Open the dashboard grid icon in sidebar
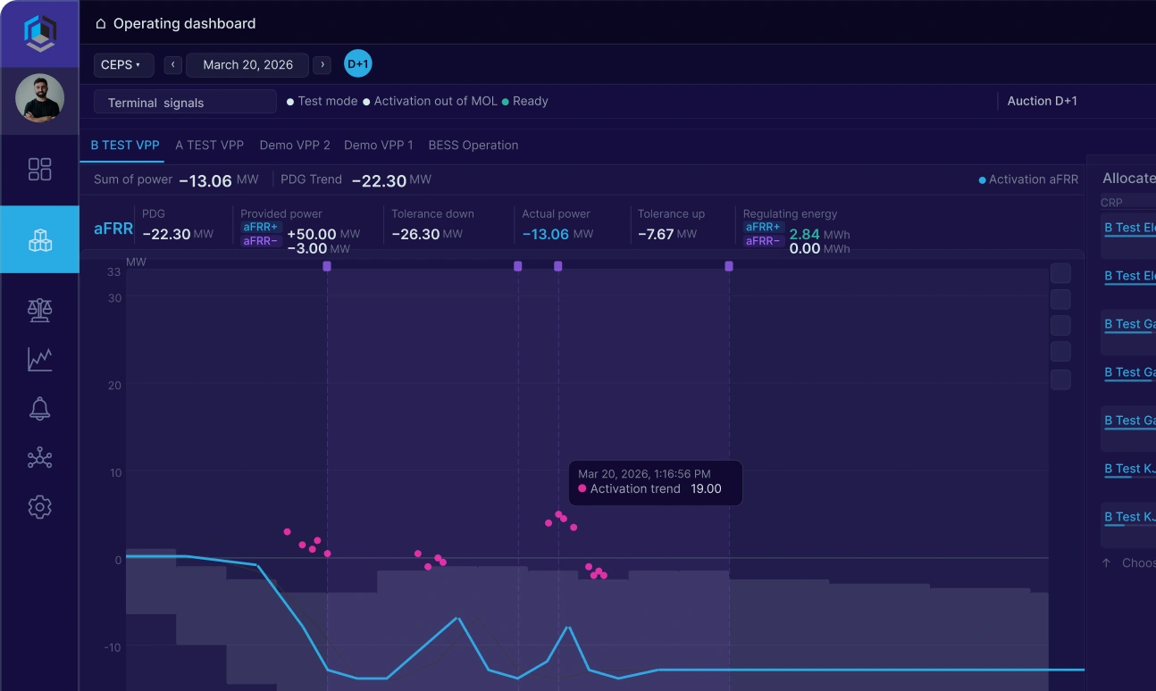This screenshot has height=691, width=1156. click(x=39, y=170)
